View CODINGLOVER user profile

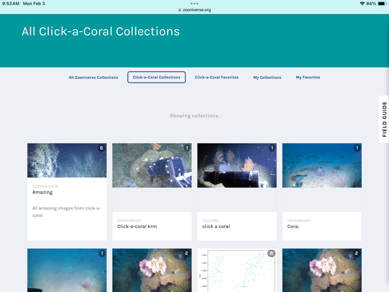45,186
